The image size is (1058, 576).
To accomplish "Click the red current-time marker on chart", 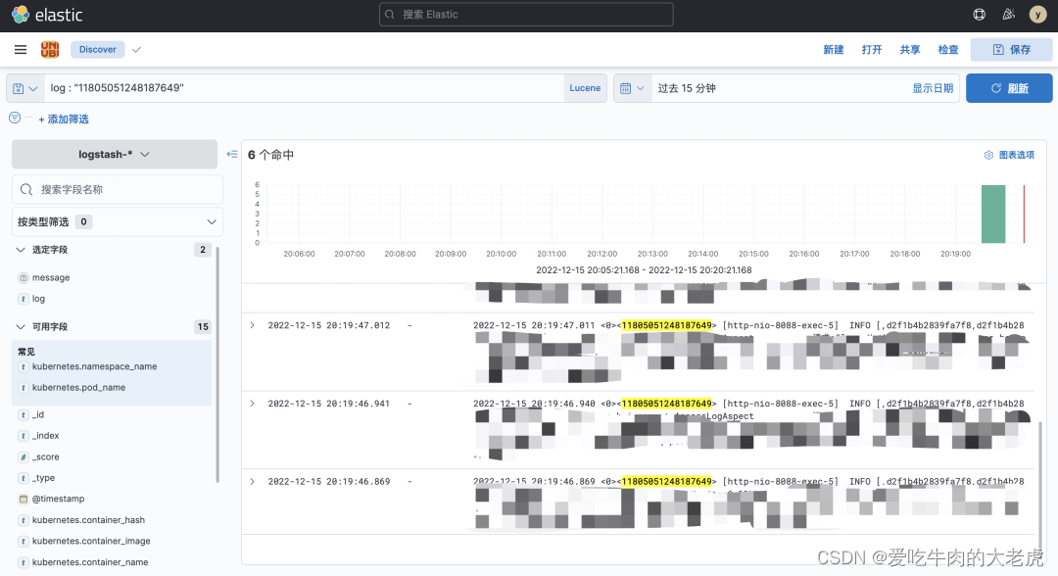I will tap(1024, 214).
